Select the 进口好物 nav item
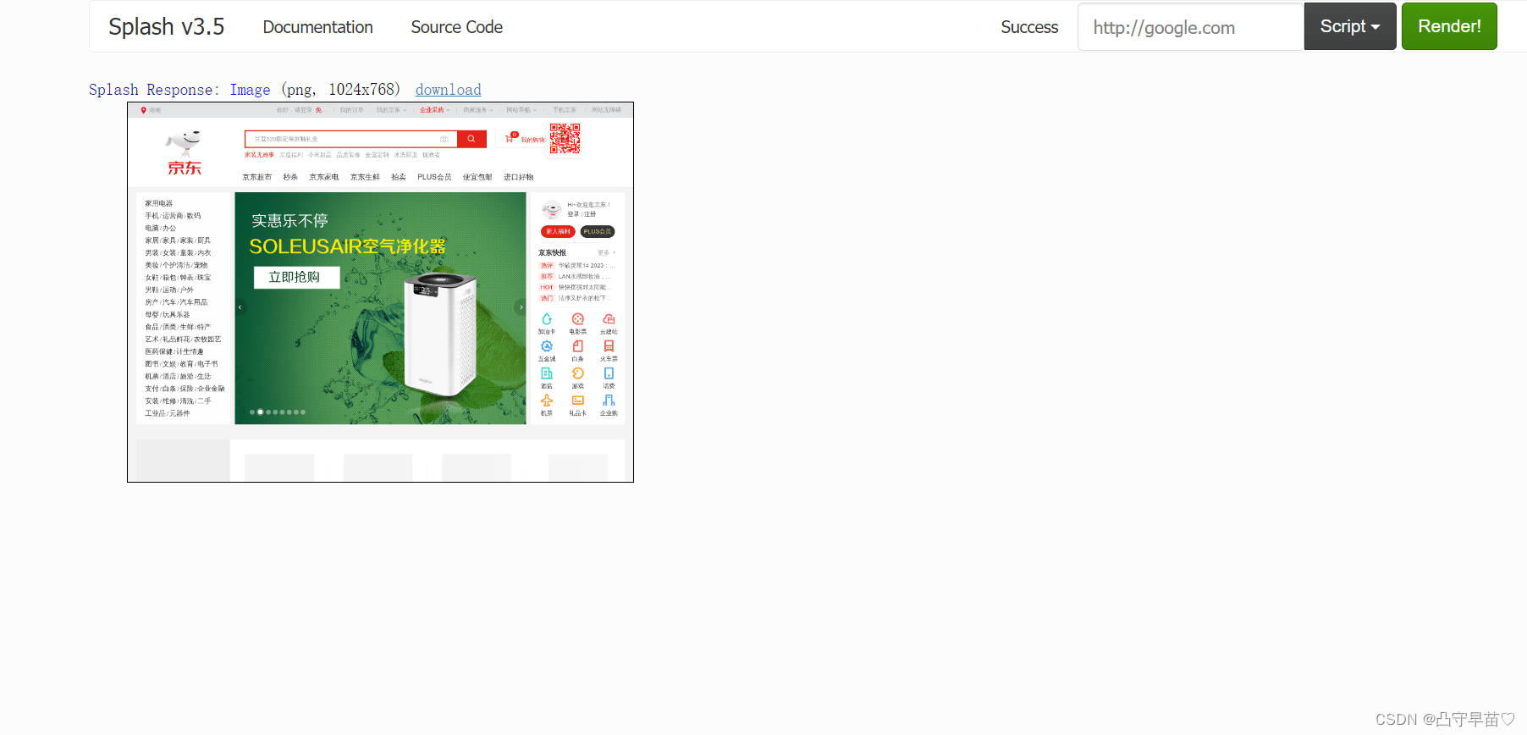 pyautogui.click(x=519, y=177)
